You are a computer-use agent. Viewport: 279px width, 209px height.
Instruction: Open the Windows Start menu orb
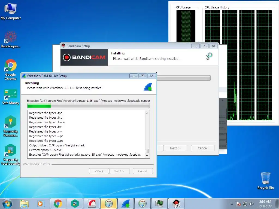7,204
